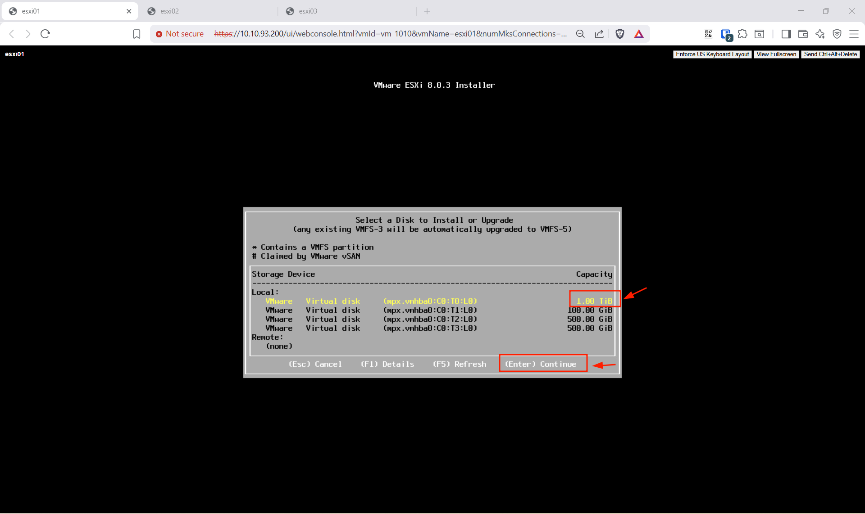Viewport: 865px width, 514px height.
Task: Minimize the browser window
Action: (801, 11)
